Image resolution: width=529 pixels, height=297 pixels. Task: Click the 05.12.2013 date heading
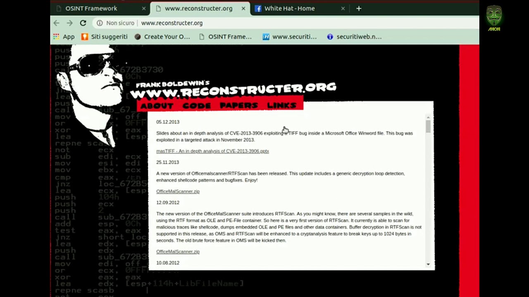168,122
